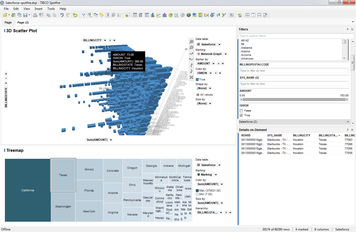The image size is (356, 232).
Task: Create a new Cross Table with the sigma icon
Action: [141, 15]
